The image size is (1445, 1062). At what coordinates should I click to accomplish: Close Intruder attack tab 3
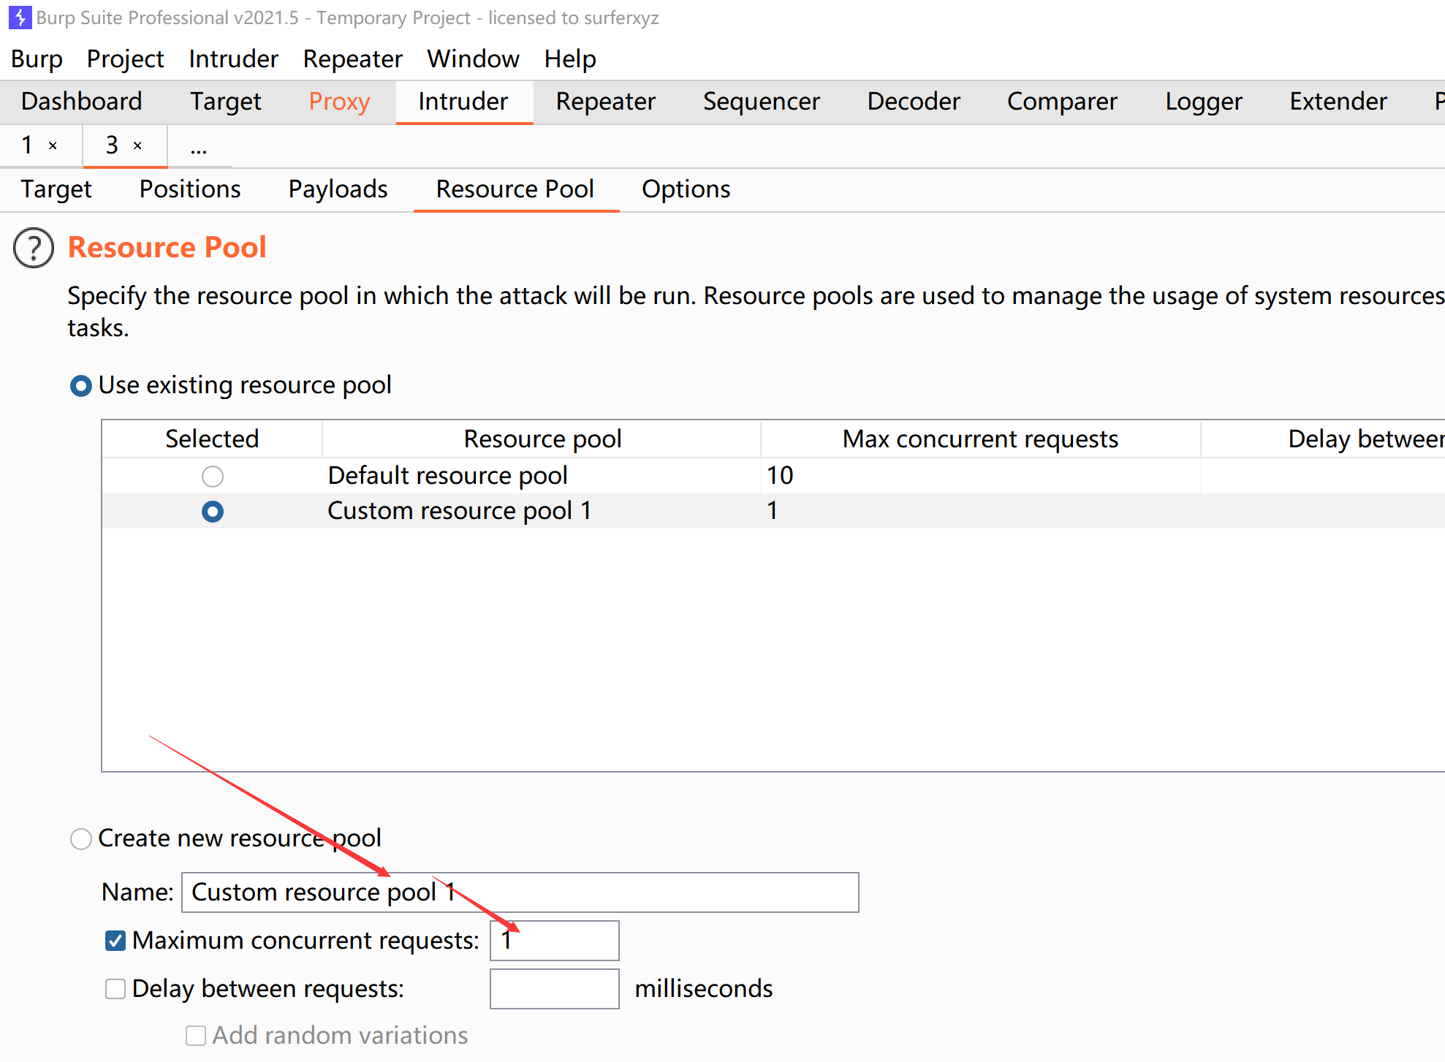[137, 145]
